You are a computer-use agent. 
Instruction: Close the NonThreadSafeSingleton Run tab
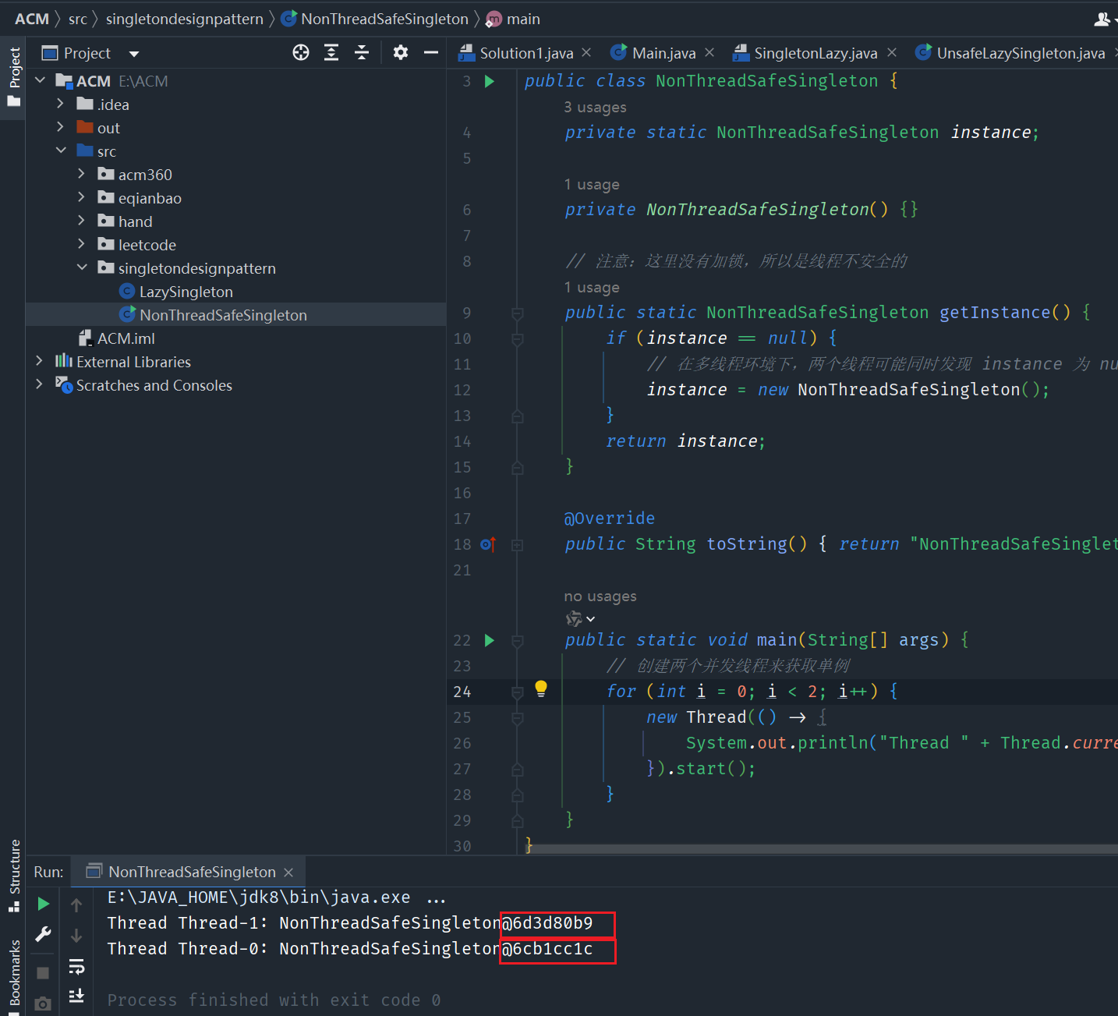click(288, 873)
